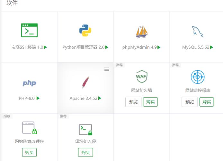
Task: Click the green arrow next to Python项目管理器 2.0
Action: point(107,47)
